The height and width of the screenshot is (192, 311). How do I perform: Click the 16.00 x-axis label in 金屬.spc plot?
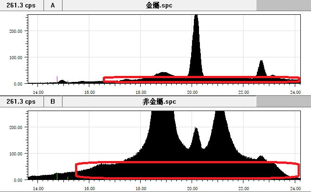89,92
